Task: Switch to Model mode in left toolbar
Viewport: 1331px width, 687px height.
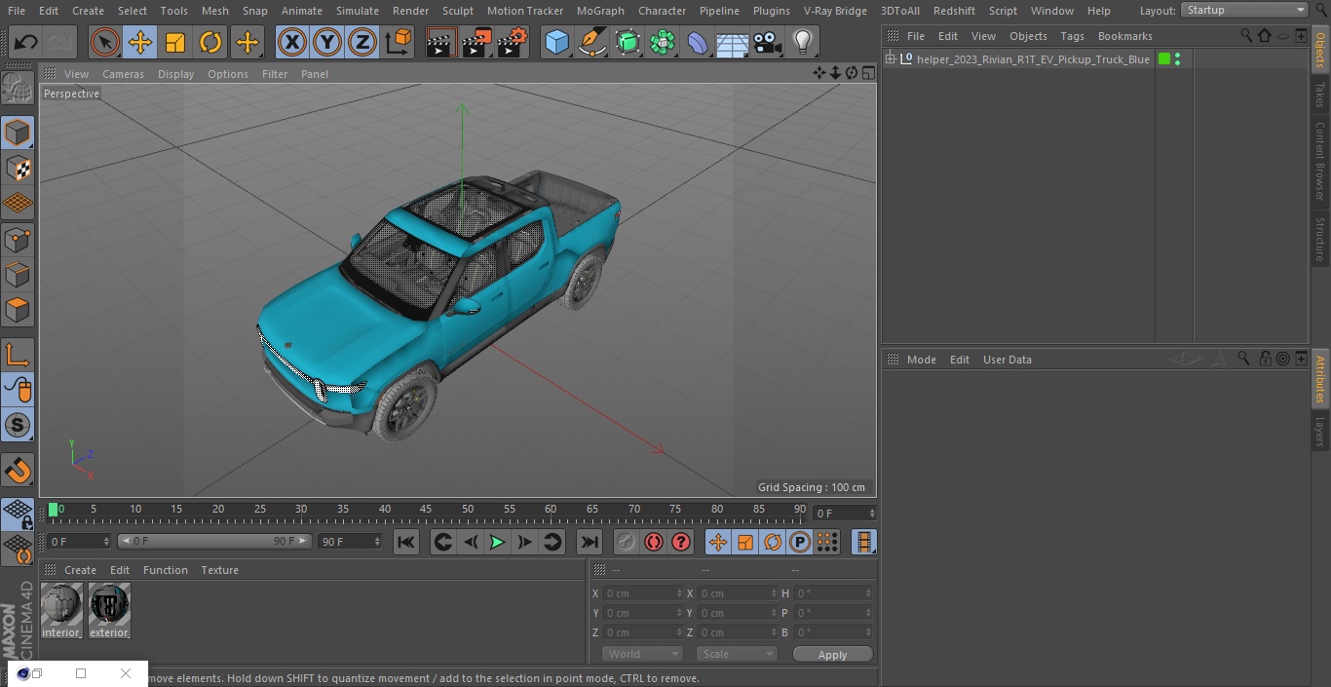Action: point(18,133)
